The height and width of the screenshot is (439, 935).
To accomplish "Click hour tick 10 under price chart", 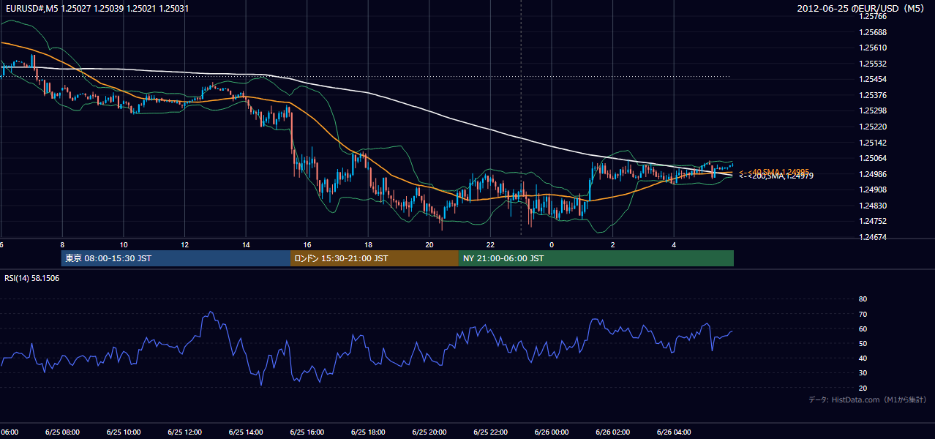I will click(x=124, y=244).
